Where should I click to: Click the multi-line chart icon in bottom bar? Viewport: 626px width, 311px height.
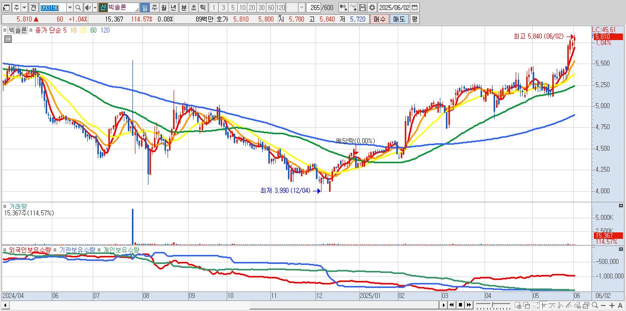click(569, 305)
